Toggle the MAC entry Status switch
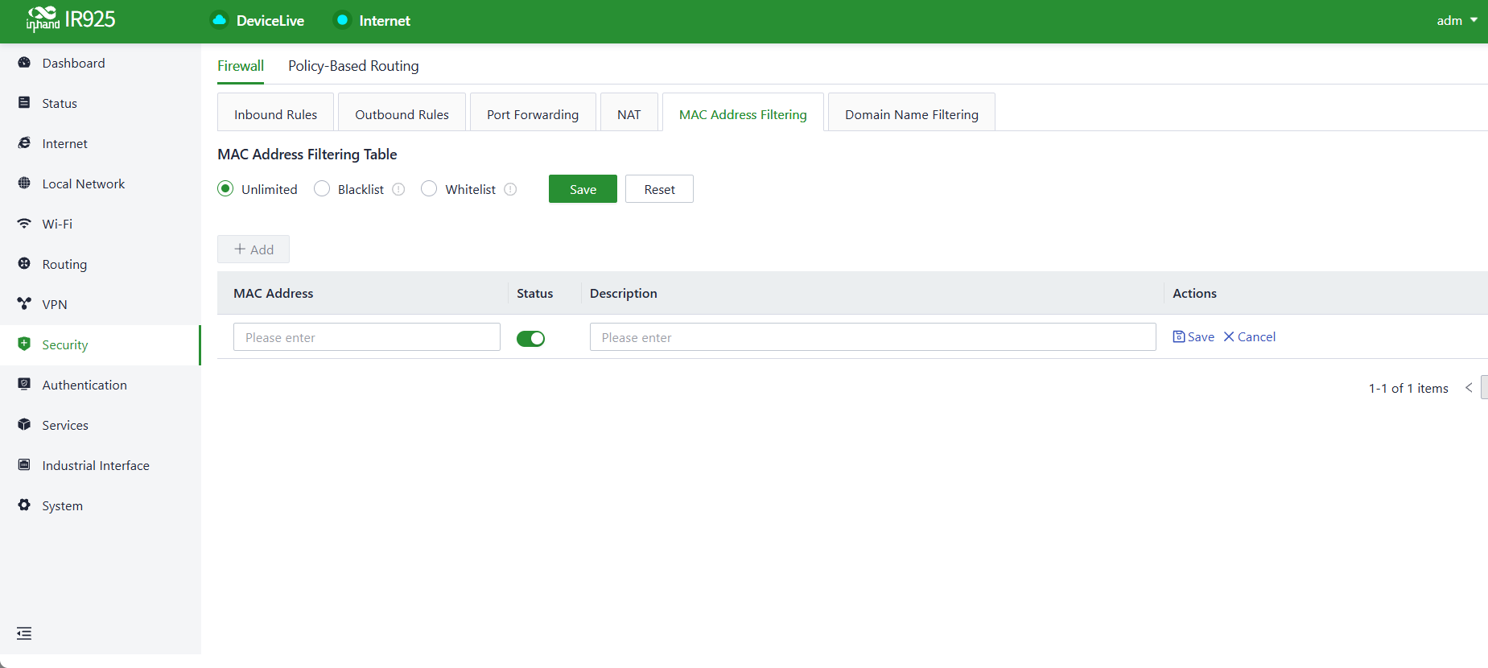The width and height of the screenshot is (1488, 668). coord(530,339)
